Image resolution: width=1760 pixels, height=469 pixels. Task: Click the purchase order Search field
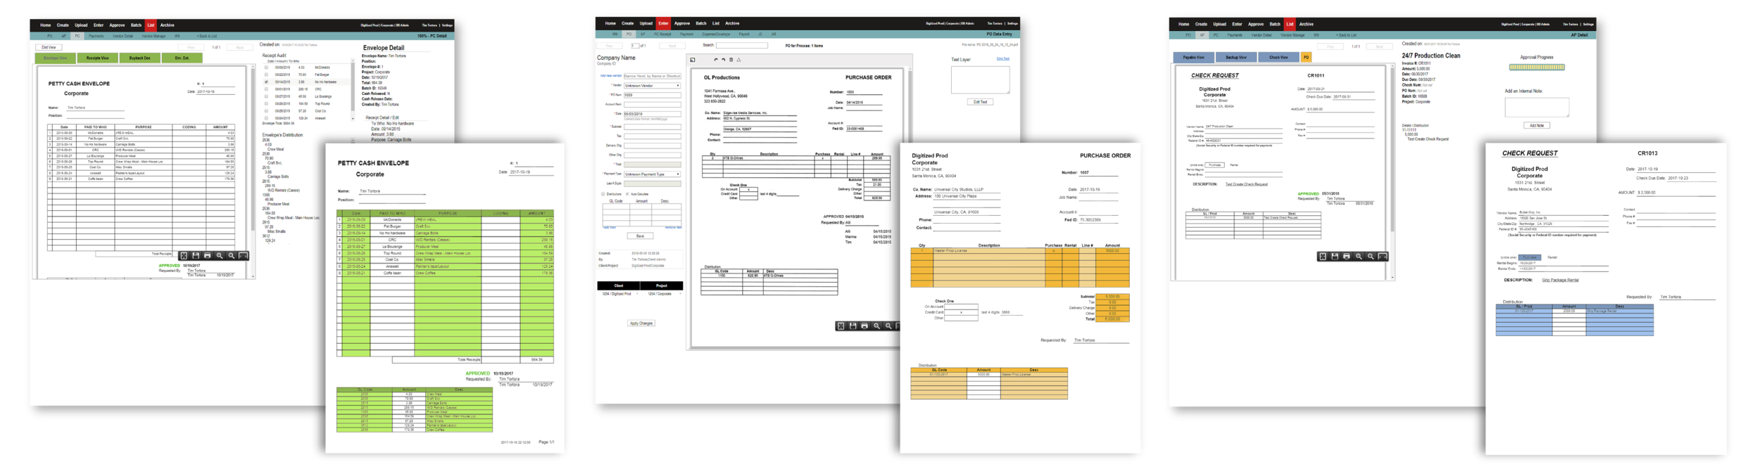point(741,46)
